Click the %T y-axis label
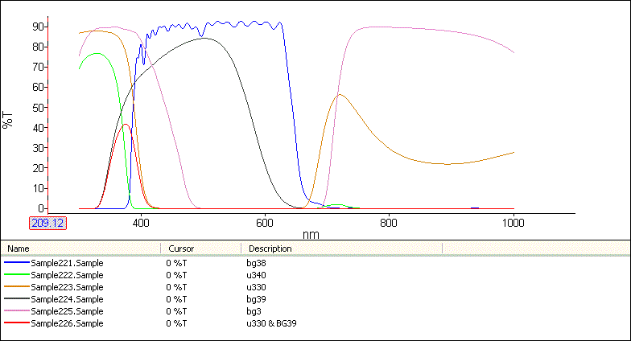This screenshot has height=341, width=631. 9,119
